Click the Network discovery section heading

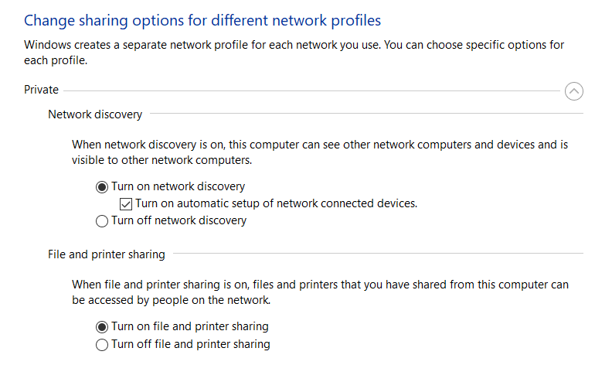point(95,114)
